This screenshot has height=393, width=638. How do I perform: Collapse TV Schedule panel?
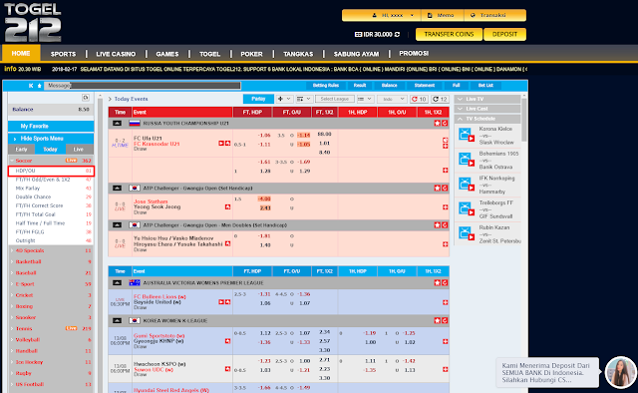coord(487,119)
